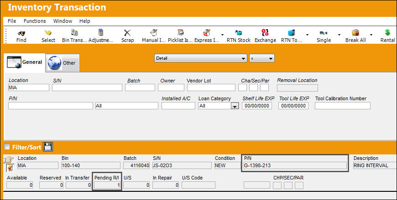Click the Select toolbar icon
Image resolution: width=397 pixels, height=200 pixels.
click(48, 33)
